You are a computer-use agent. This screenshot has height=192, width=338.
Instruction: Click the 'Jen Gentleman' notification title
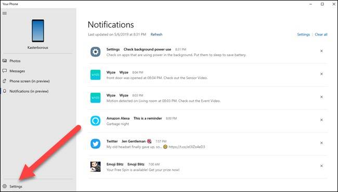pyautogui.click(x=134, y=142)
